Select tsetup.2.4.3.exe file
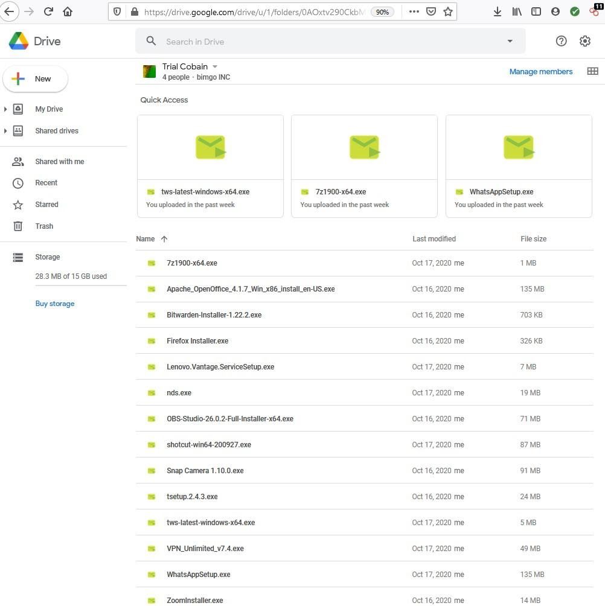The width and height of the screenshot is (605, 606). (x=365, y=496)
